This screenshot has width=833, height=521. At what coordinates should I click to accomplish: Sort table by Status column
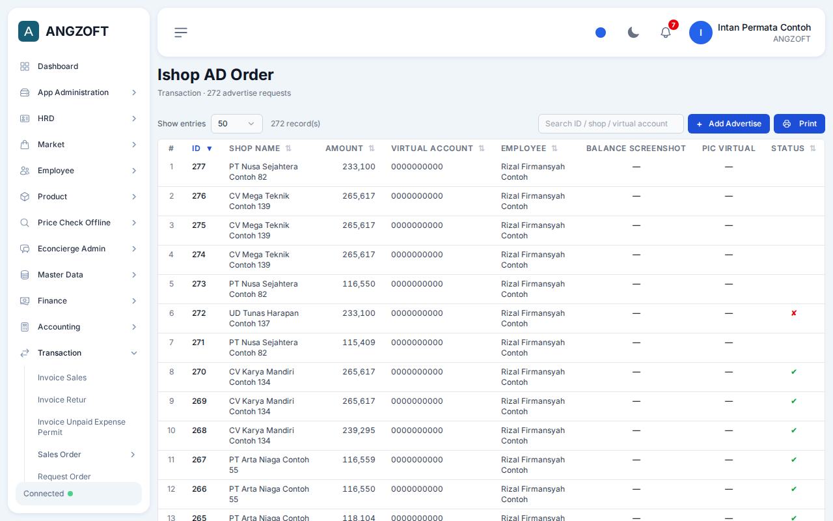[793, 148]
